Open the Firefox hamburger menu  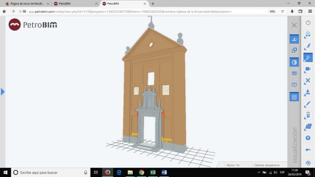[310, 11]
